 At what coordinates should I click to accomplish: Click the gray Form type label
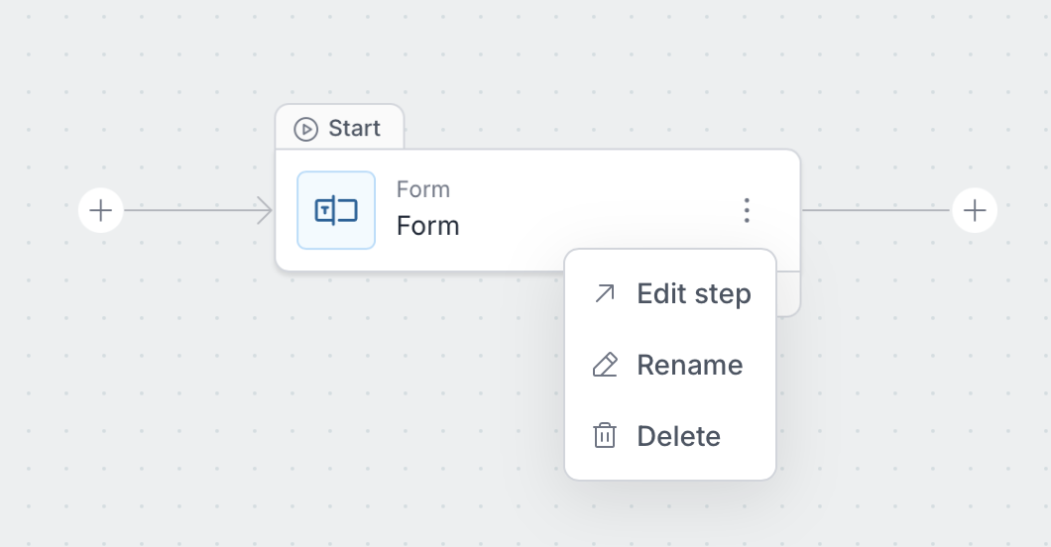(x=422, y=189)
